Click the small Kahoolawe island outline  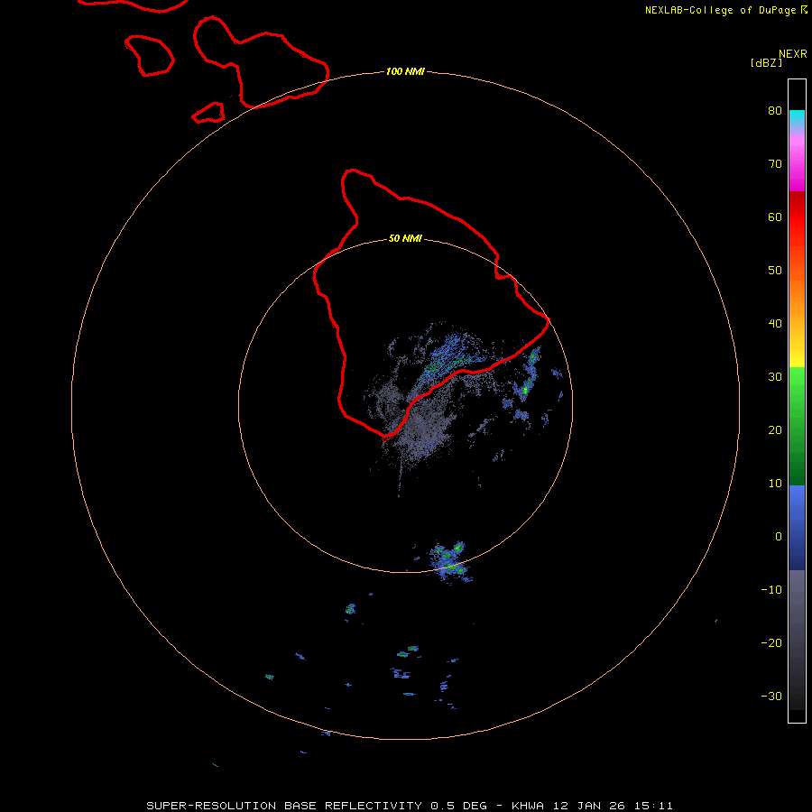[208, 113]
